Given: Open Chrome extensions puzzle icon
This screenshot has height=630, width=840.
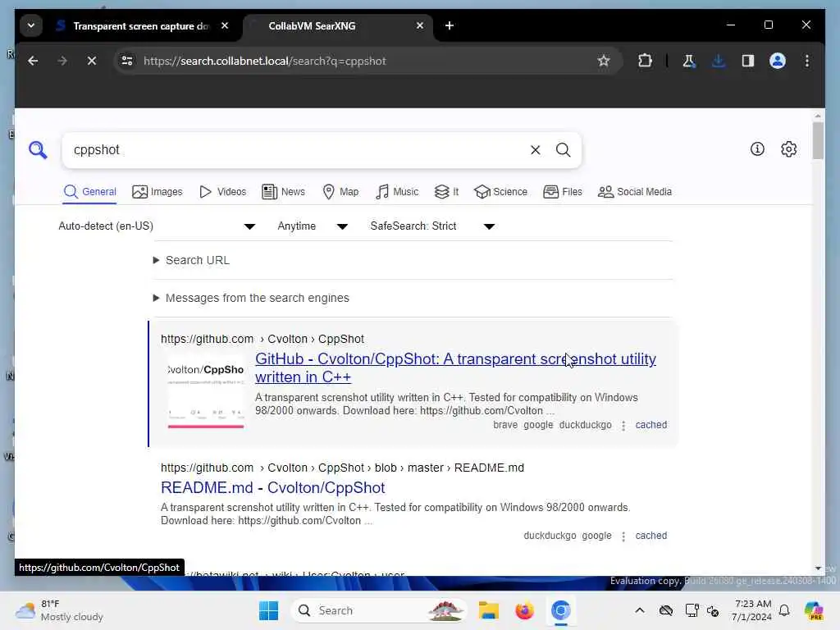Looking at the screenshot, I should [645, 61].
